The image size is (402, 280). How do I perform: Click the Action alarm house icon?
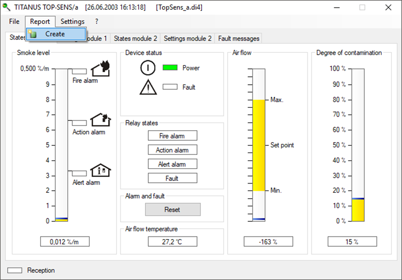tap(100, 120)
